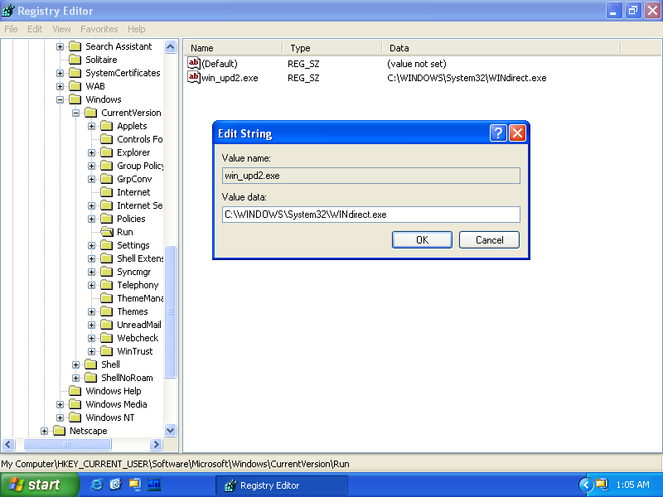663x497 pixels.
Task: Open the Help menu
Action: pos(136,29)
